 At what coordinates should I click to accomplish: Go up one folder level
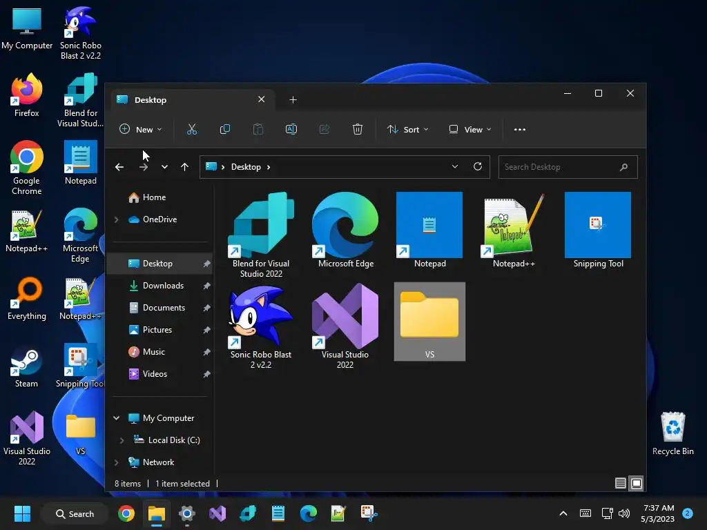tap(184, 167)
